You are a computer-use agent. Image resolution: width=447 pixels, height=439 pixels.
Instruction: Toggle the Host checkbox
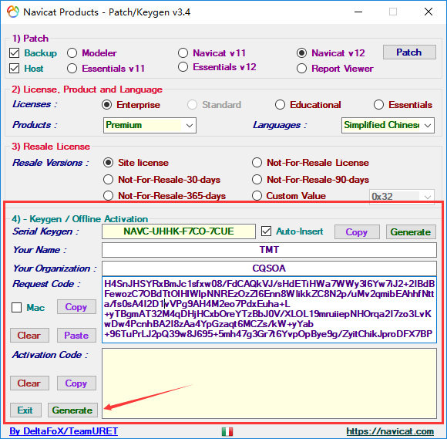14,69
